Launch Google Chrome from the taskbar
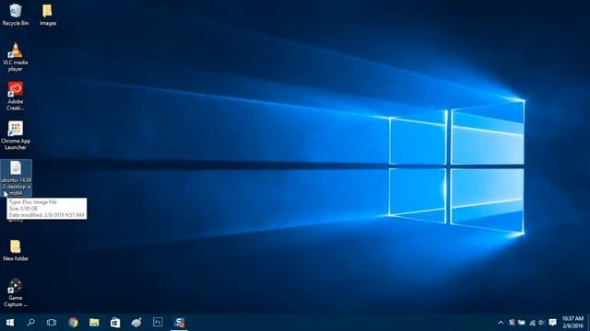This screenshot has height=331, width=590. (73, 323)
